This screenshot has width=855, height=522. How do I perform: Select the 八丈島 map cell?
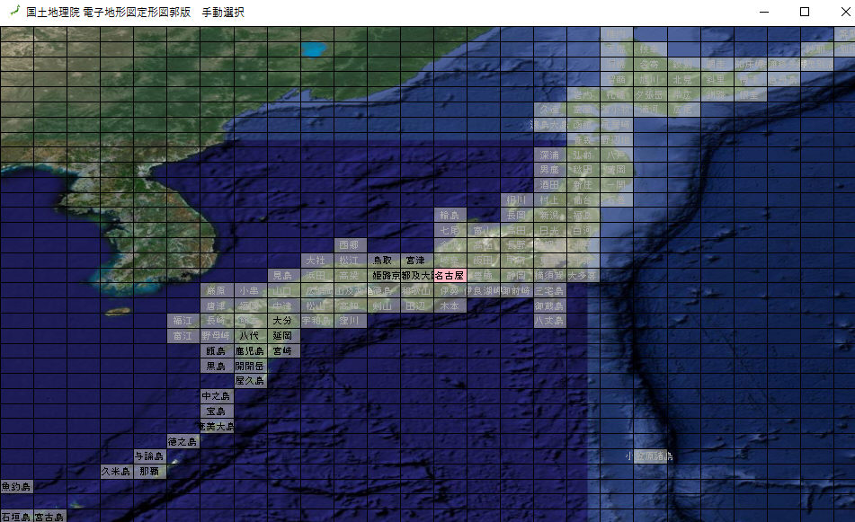(549, 320)
